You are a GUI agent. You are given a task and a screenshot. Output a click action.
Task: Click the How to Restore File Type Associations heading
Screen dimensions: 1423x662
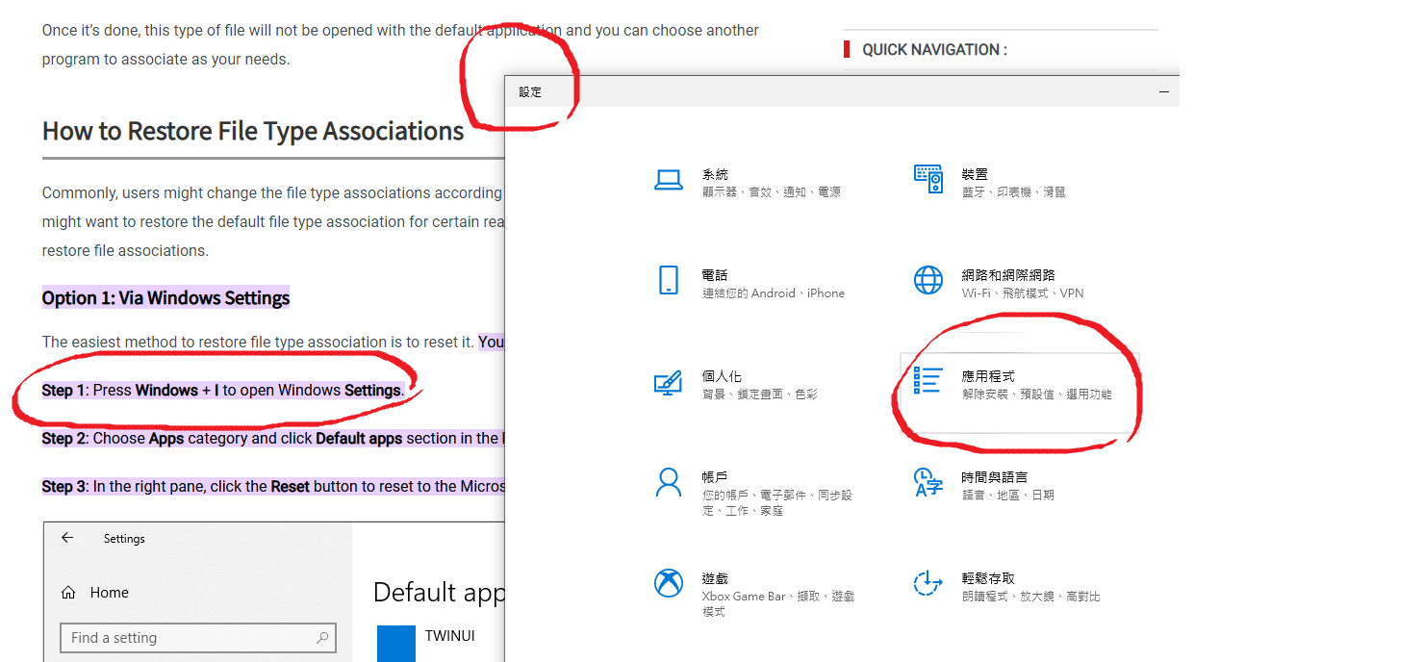pyautogui.click(x=253, y=131)
